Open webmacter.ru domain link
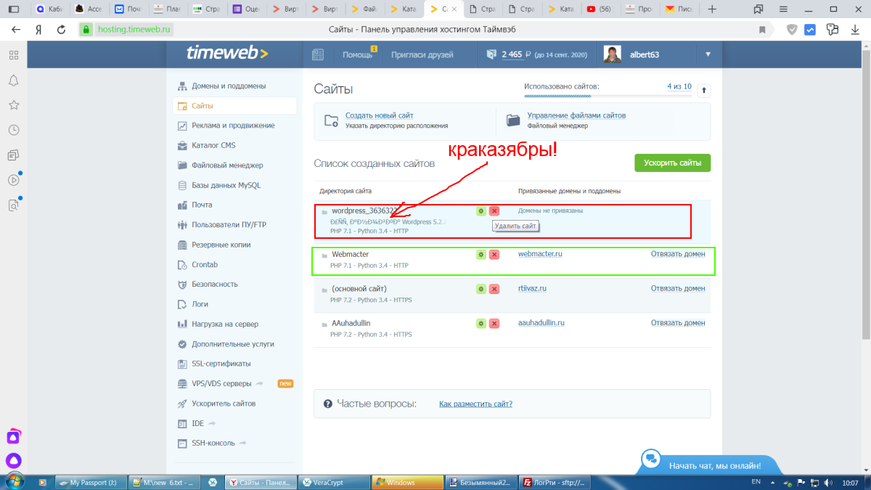Image resolution: width=871 pixels, height=490 pixels. [x=541, y=254]
